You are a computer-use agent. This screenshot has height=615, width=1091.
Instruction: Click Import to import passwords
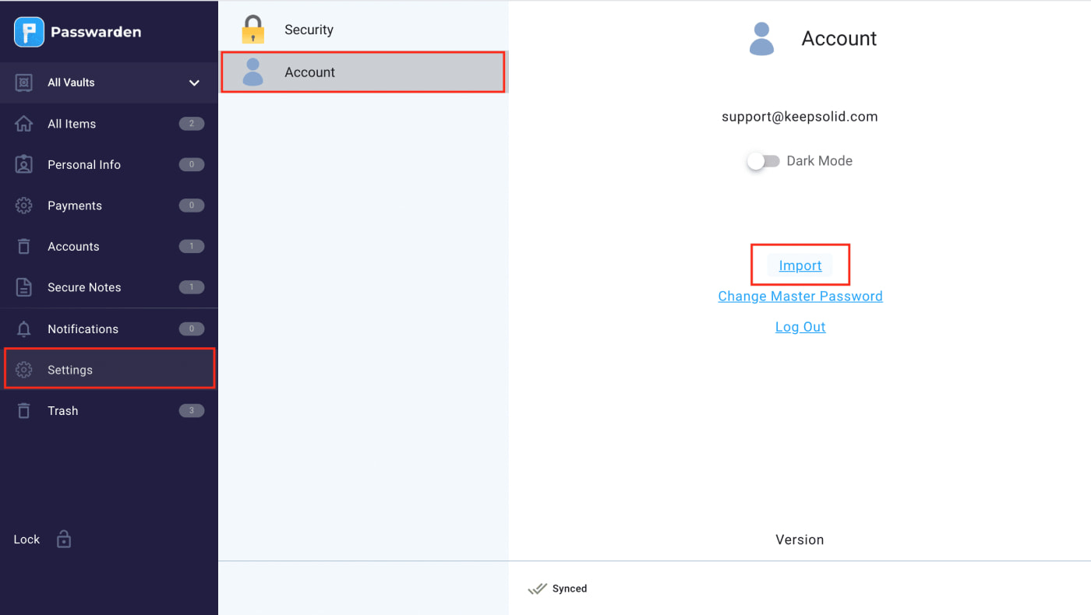coord(800,265)
